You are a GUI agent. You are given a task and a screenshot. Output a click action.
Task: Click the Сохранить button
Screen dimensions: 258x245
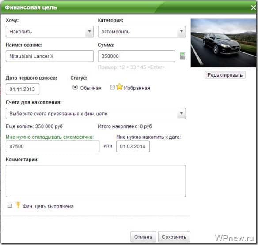point(174,237)
